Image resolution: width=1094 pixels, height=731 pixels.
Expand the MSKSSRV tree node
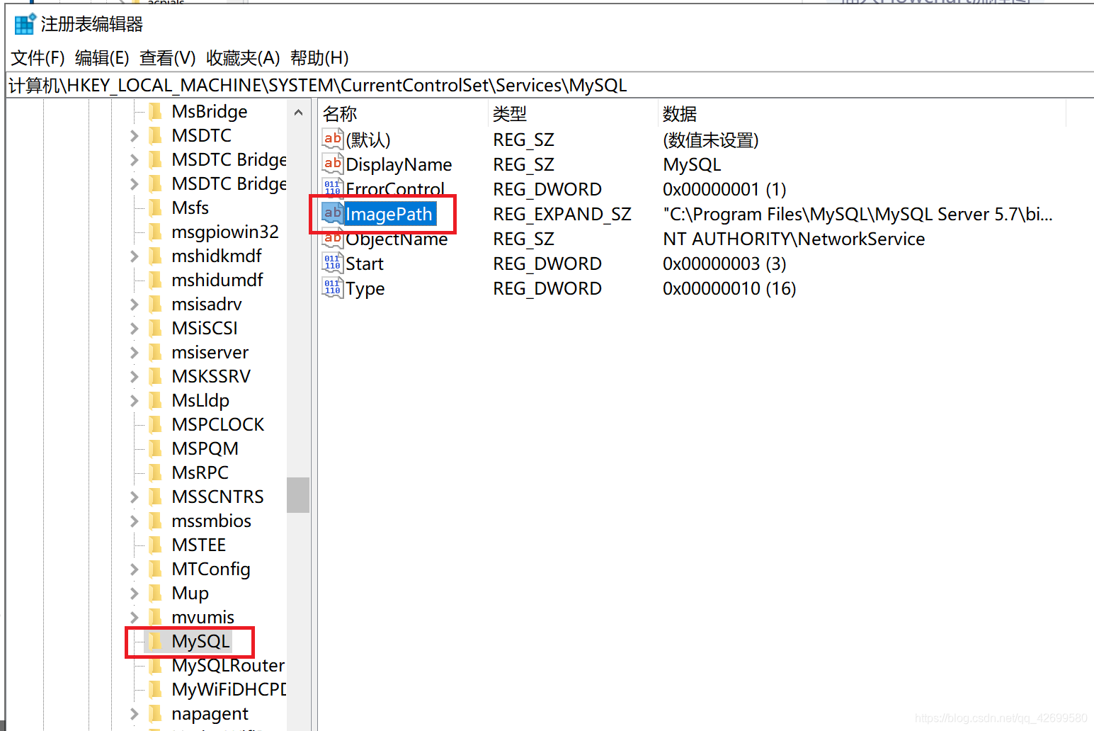pyautogui.click(x=134, y=376)
